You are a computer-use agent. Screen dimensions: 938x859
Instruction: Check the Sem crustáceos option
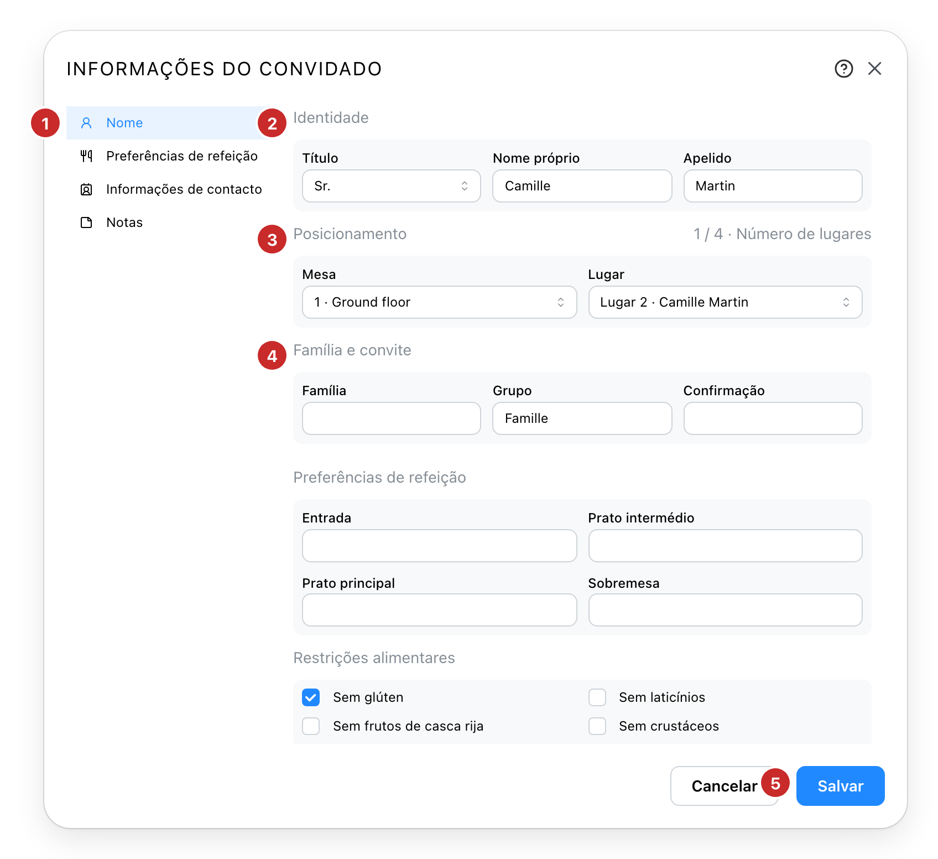point(597,726)
